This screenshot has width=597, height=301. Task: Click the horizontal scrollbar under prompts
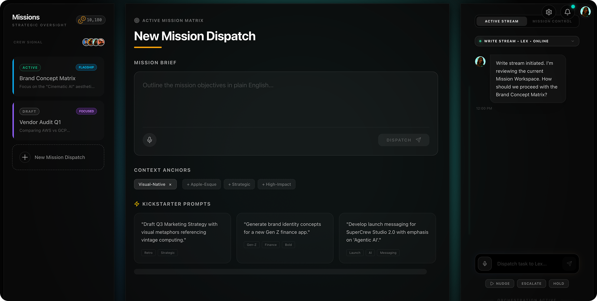click(280, 272)
